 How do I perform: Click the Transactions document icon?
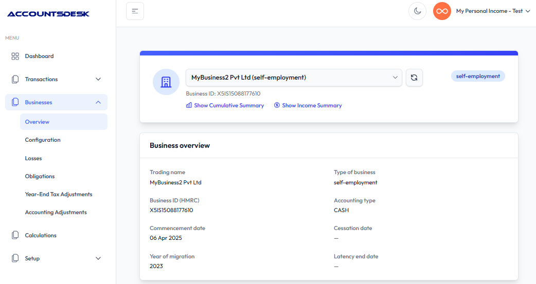click(x=15, y=79)
